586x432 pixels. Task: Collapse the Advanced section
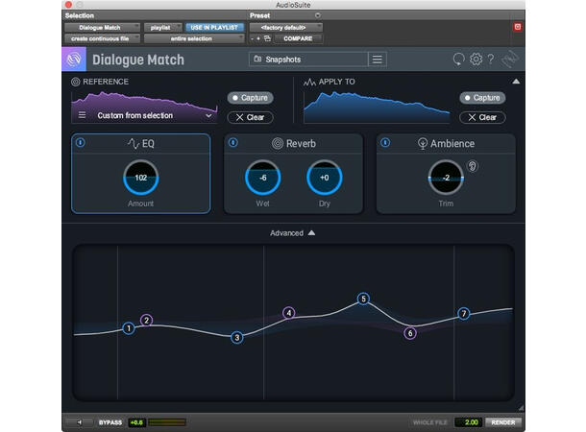click(293, 233)
